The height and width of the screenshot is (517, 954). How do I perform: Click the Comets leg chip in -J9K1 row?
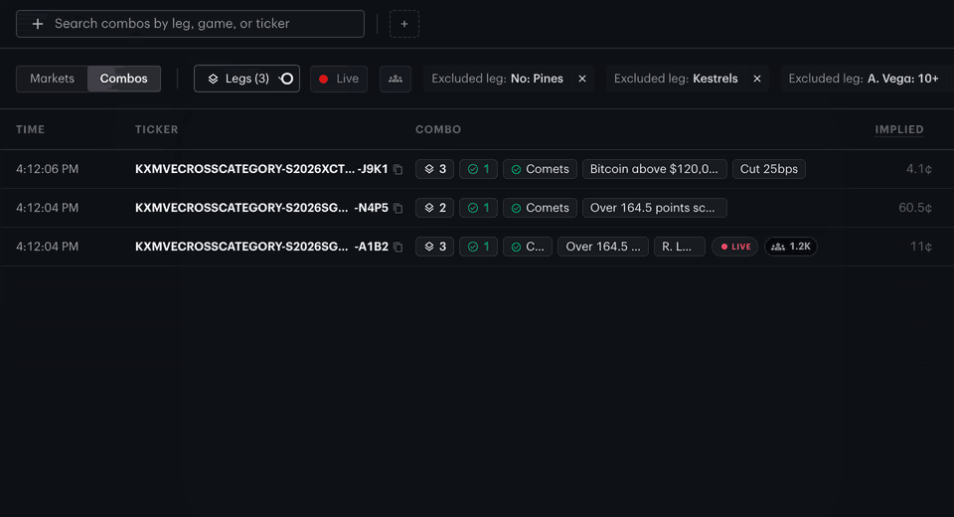click(x=540, y=169)
